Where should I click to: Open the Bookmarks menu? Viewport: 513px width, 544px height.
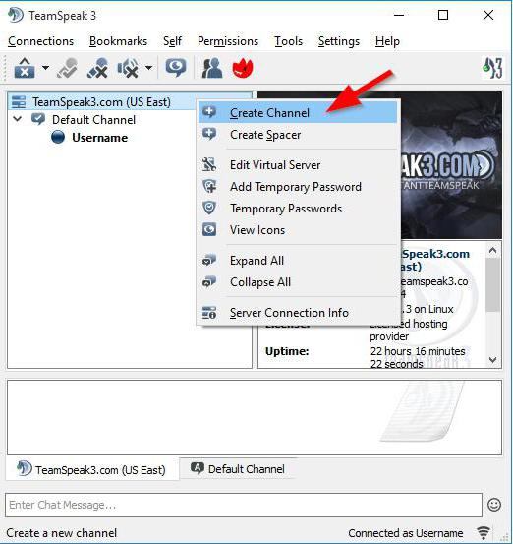(118, 41)
